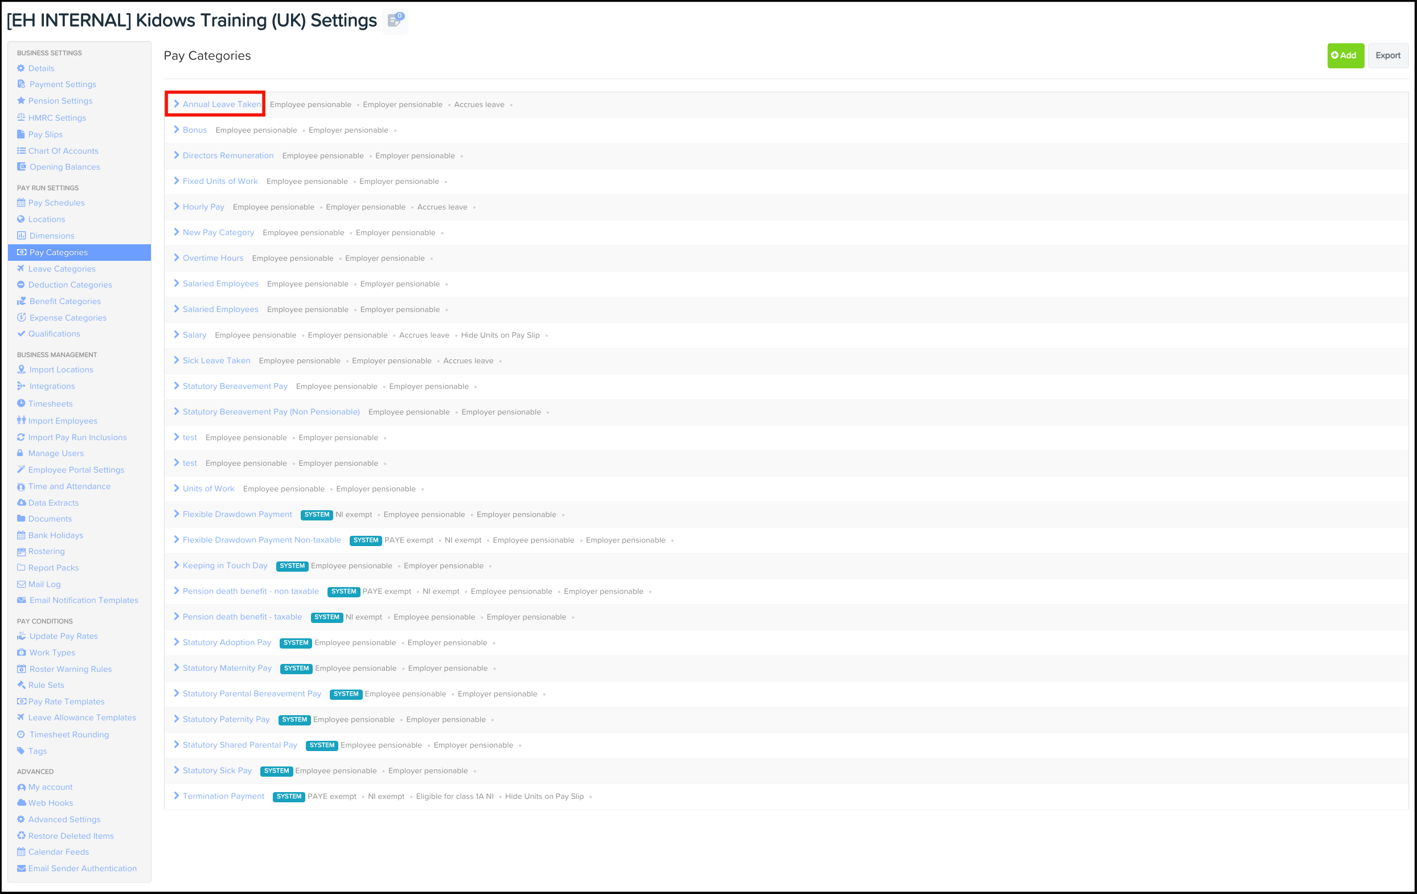Click the airplane icon beside Leave Categories
Image resolution: width=1417 pixels, height=894 pixels.
coord(21,268)
